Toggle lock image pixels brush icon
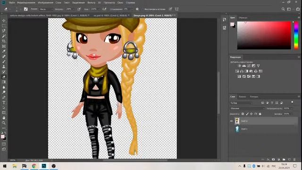302x170 pixels. tap(247, 114)
